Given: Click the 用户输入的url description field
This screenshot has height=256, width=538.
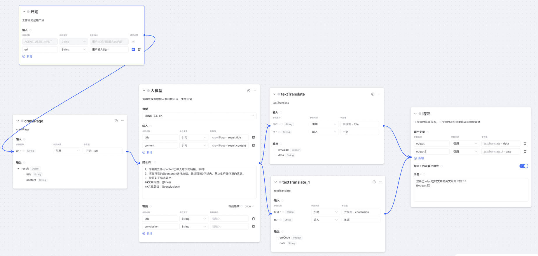Looking at the screenshot, I should pos(109,49).
